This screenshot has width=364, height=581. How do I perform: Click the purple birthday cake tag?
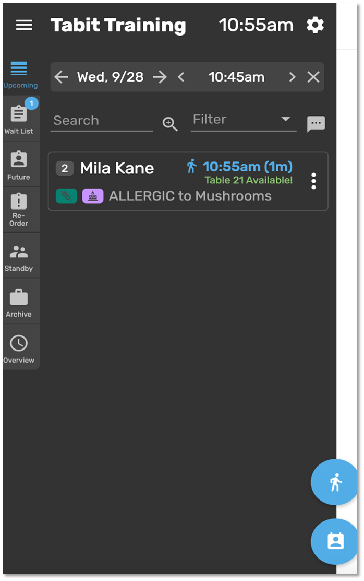coord(93,196)
